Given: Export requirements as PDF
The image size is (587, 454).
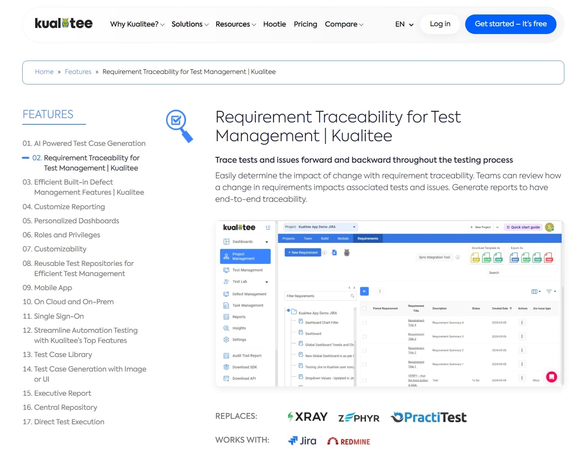Looking at the screenshot, I should tap(548, 257).
